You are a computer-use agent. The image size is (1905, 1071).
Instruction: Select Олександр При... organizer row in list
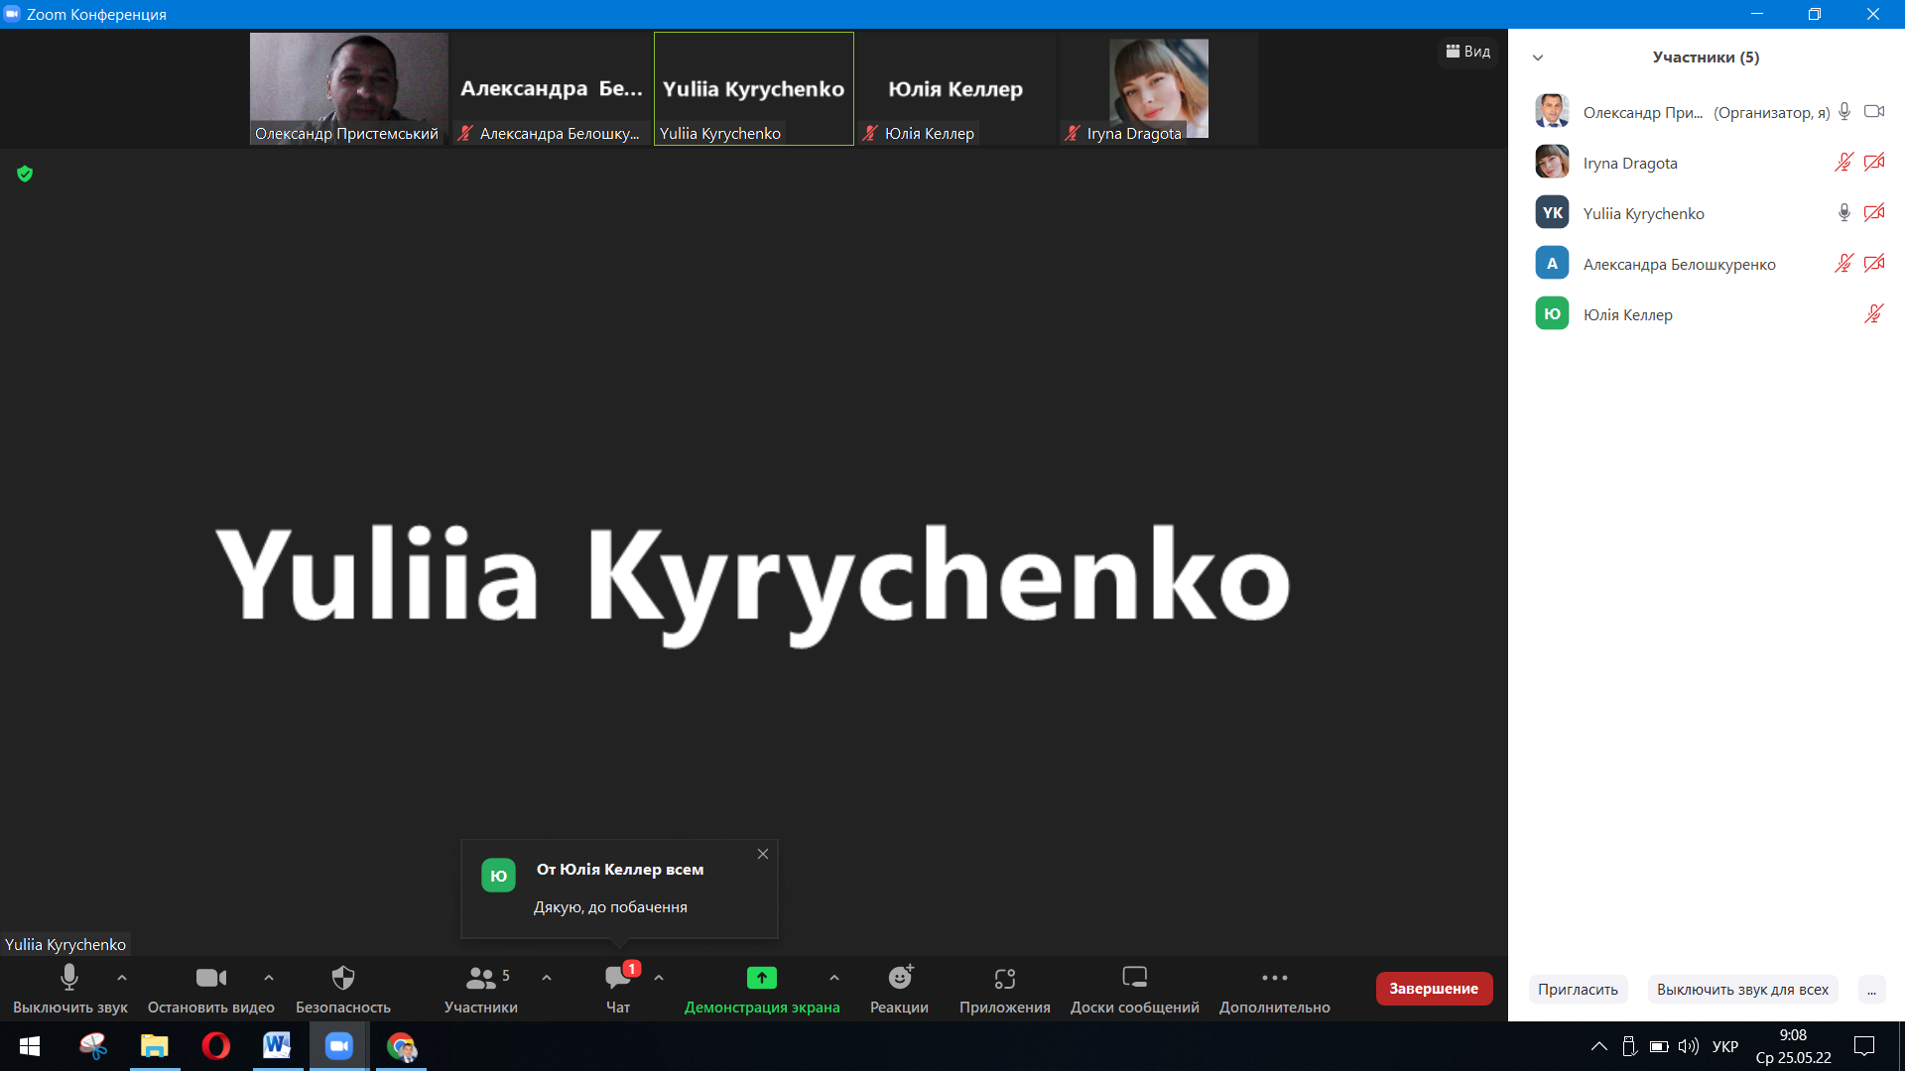1707,112
